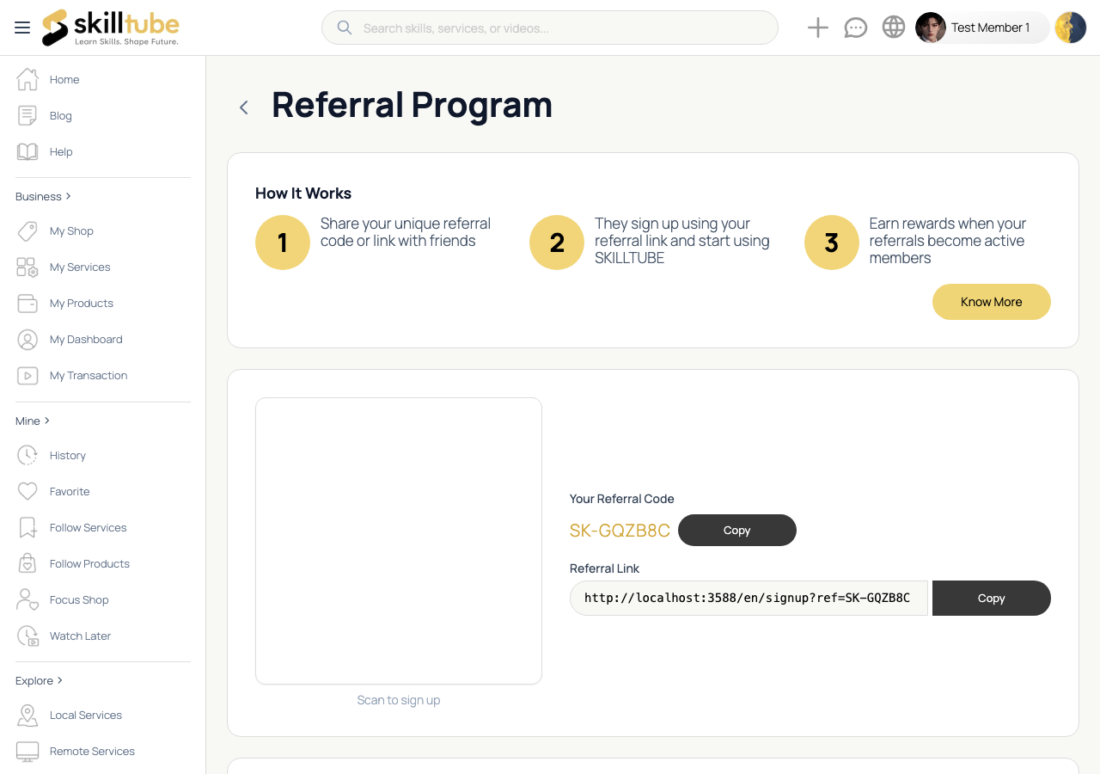
Task: Open the hamburger menu icon
Action: pos(22,28)
